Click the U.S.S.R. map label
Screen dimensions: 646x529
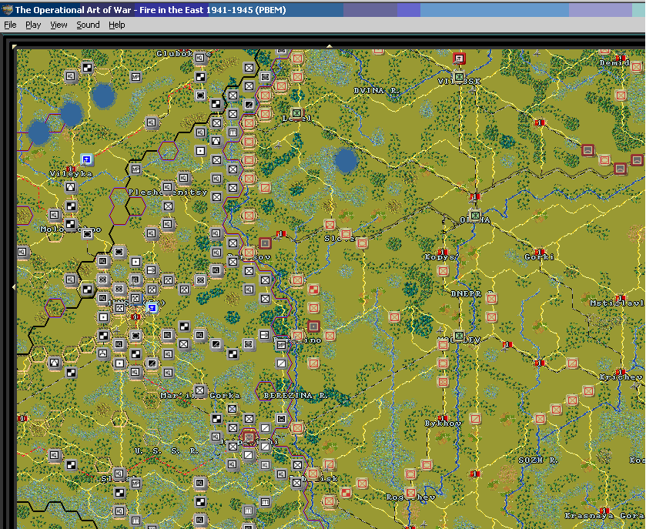(166, 451)
